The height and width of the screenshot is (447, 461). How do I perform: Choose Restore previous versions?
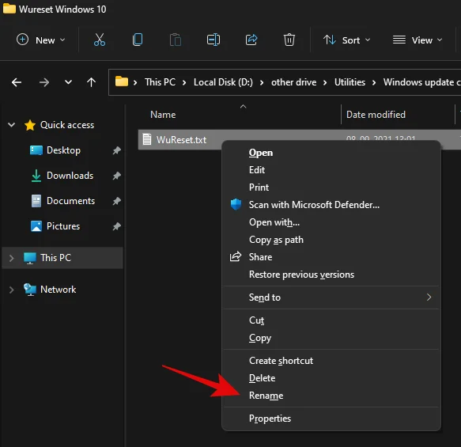331,275
